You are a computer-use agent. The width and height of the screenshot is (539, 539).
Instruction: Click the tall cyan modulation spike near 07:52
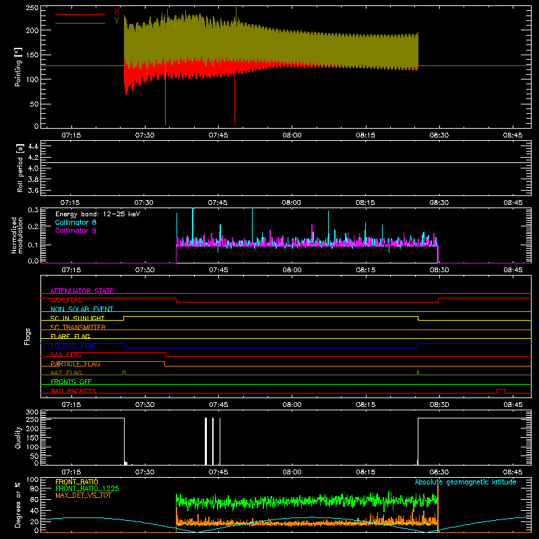[252, 225]
